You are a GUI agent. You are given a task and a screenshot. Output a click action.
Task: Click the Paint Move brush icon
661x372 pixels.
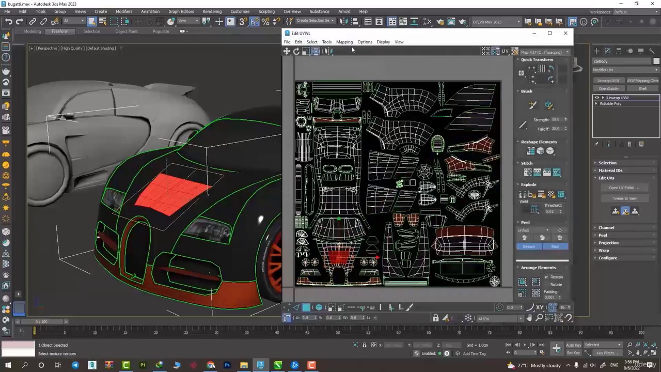(x=533, y=105)
